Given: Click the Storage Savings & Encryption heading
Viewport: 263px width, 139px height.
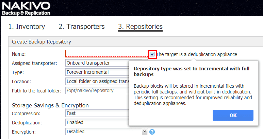Looking at the screenshot, I should [50, 105].
